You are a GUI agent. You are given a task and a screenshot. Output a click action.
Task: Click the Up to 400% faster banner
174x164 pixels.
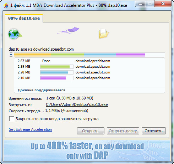click(87, 150)
